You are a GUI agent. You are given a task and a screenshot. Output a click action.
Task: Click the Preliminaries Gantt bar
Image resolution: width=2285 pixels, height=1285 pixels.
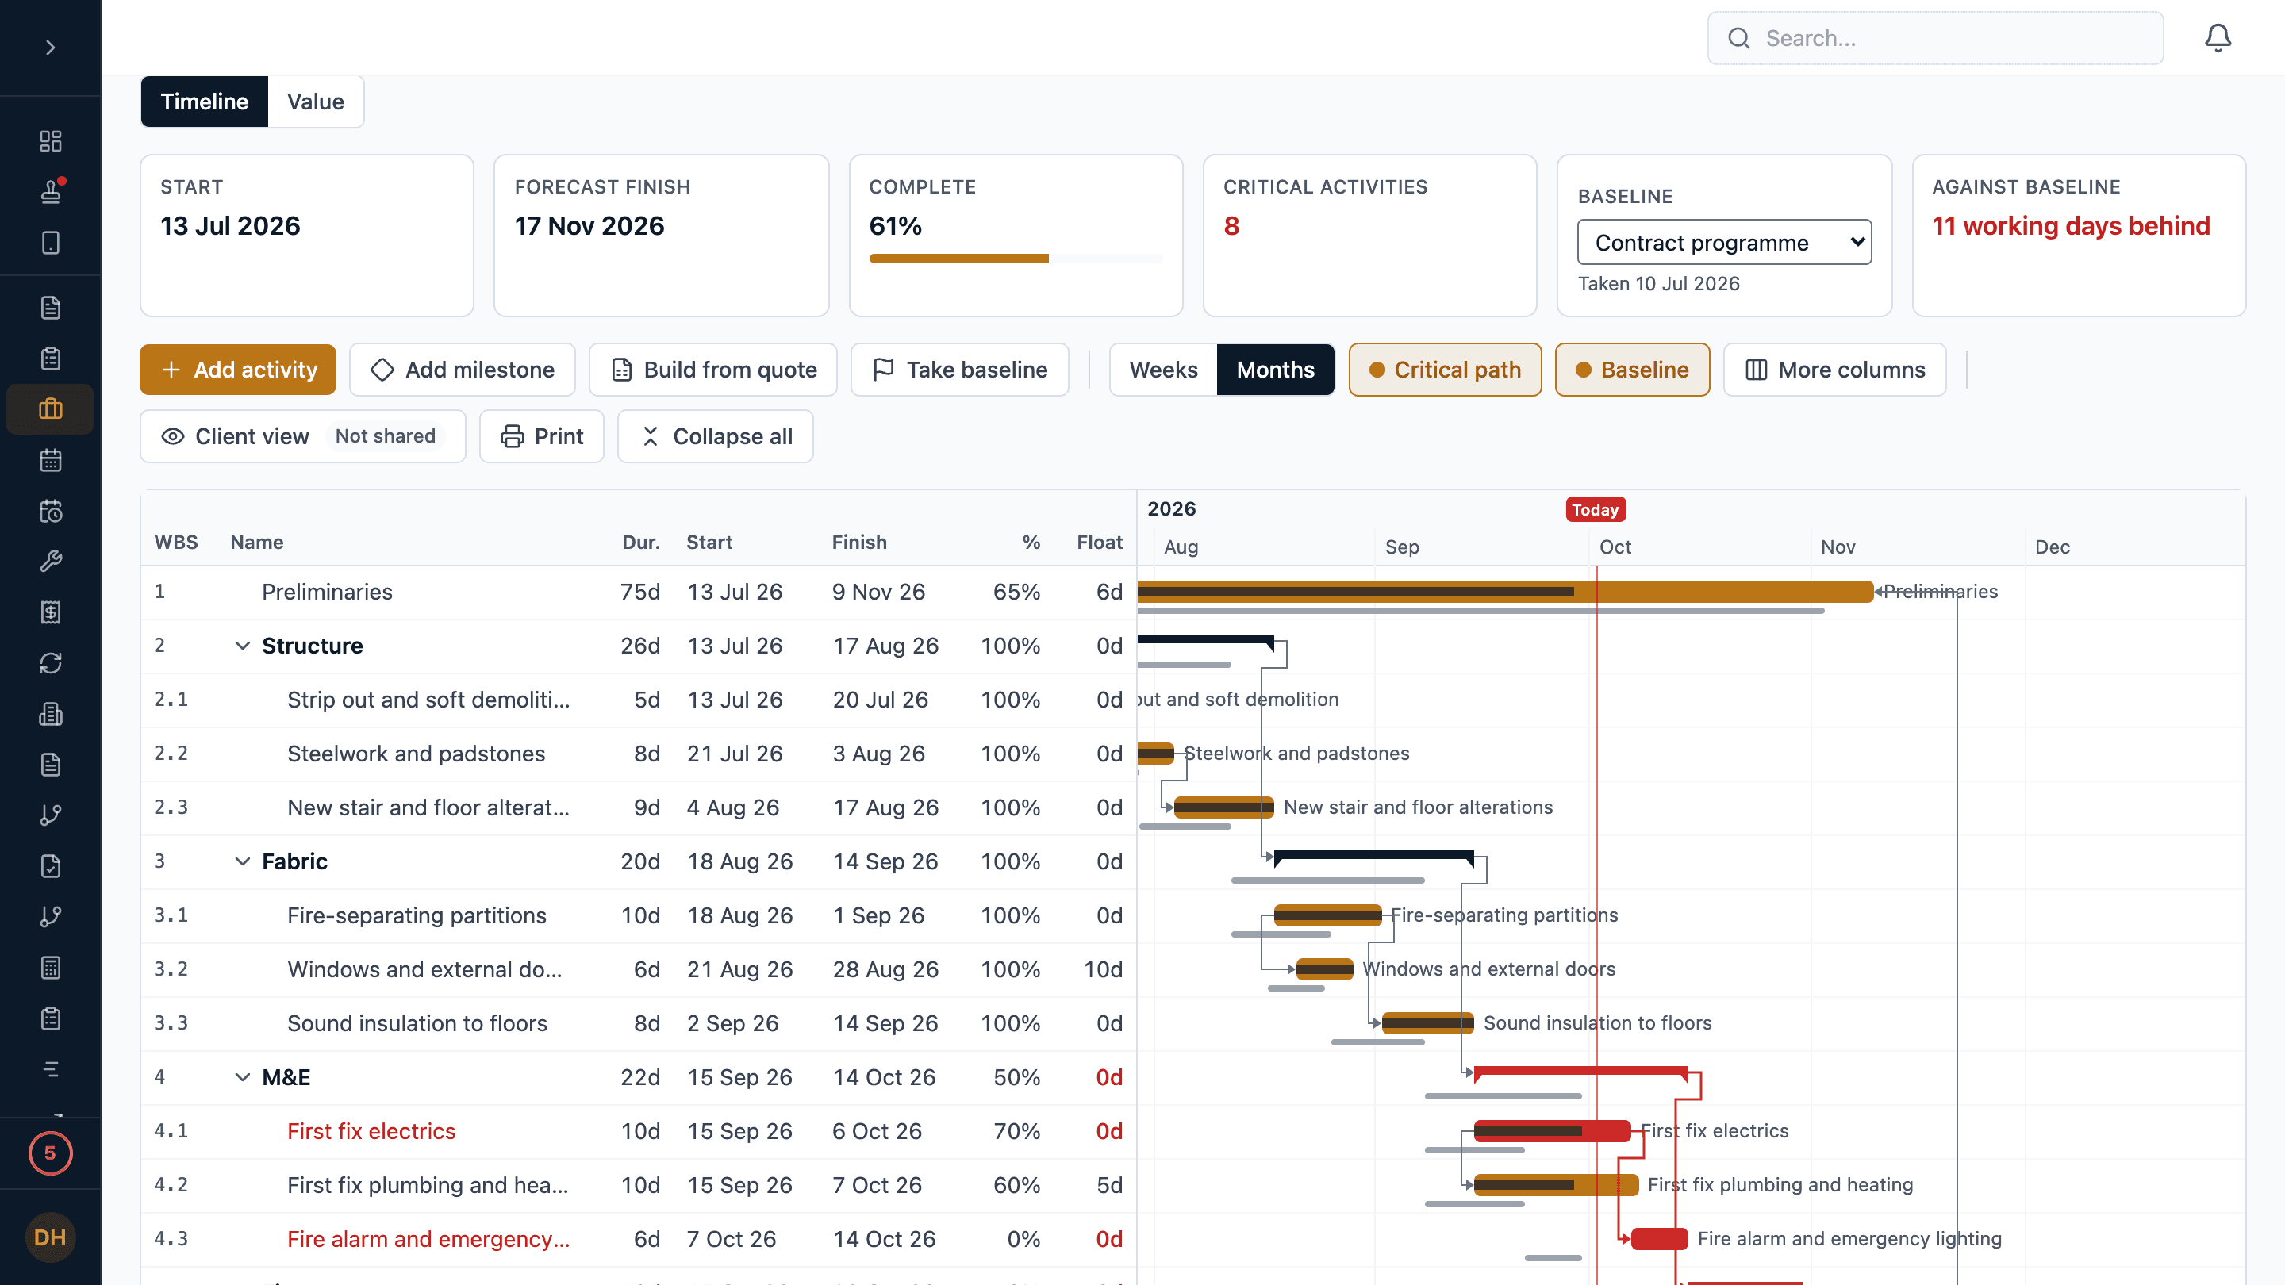pyautogui.click(x=1505, y=592)
